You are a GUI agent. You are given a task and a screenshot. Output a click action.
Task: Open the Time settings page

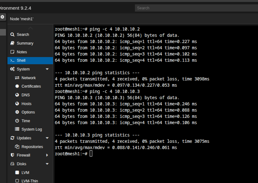pos(30,121)
